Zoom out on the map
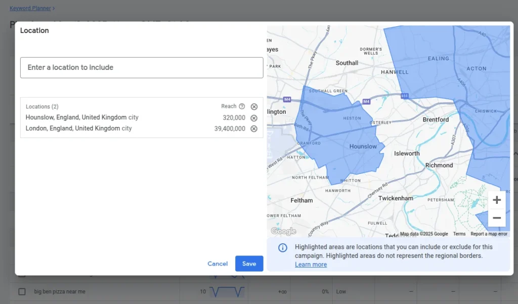 click(496, 218)
